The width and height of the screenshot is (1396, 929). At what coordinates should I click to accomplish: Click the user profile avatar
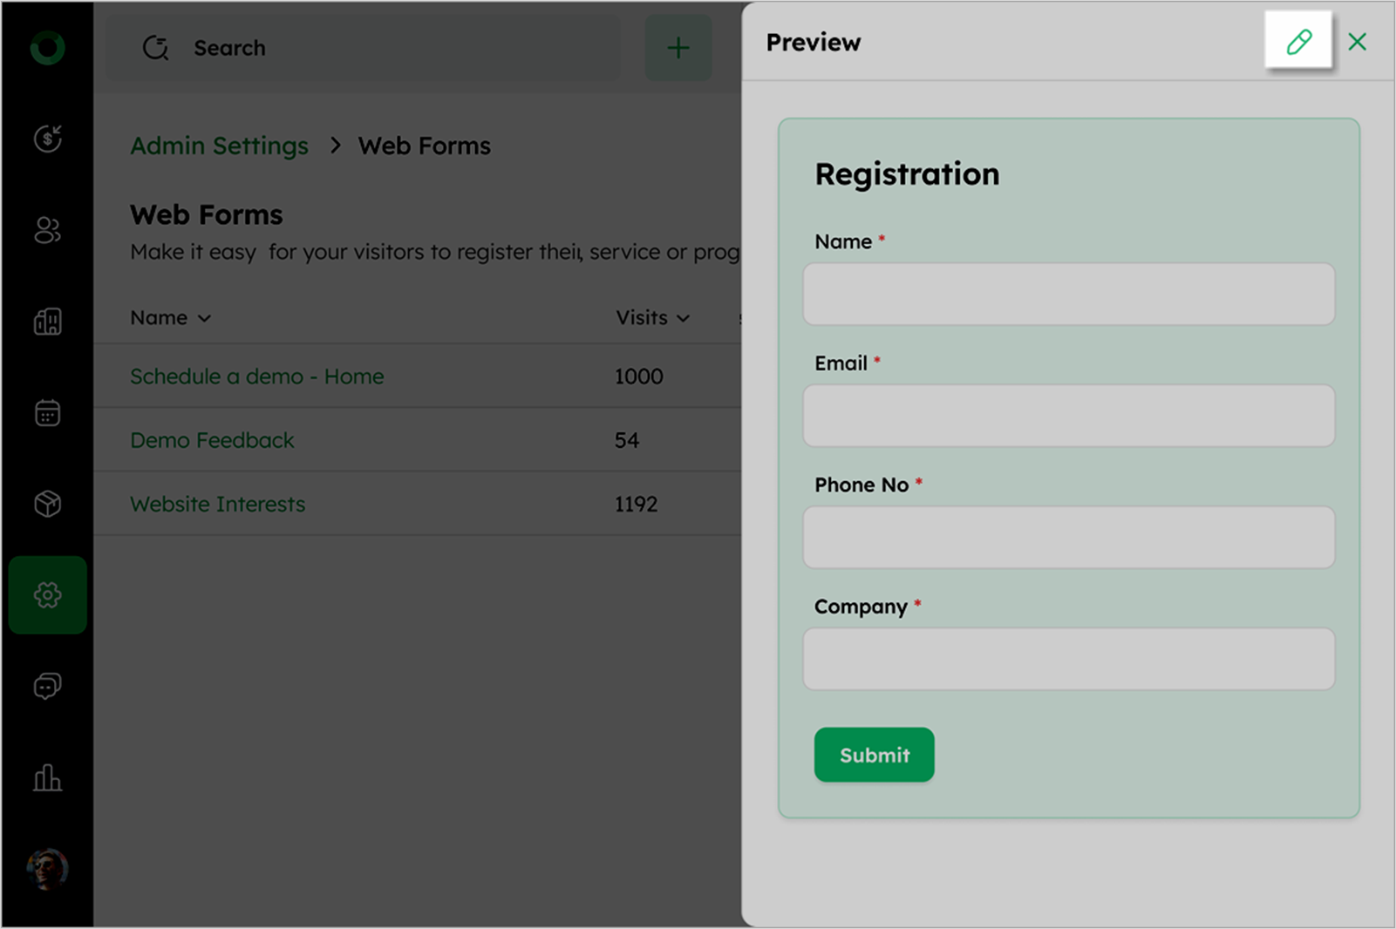tap(48, 868)
